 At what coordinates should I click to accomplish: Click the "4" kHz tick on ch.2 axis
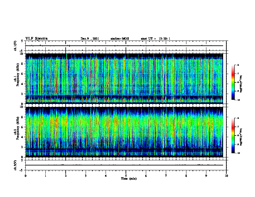click(22, 137)
